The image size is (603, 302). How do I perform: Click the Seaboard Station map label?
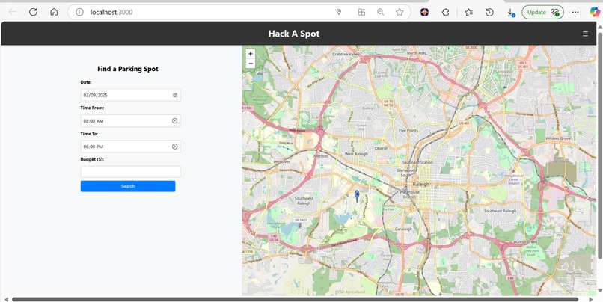click(x=417, y=162)
